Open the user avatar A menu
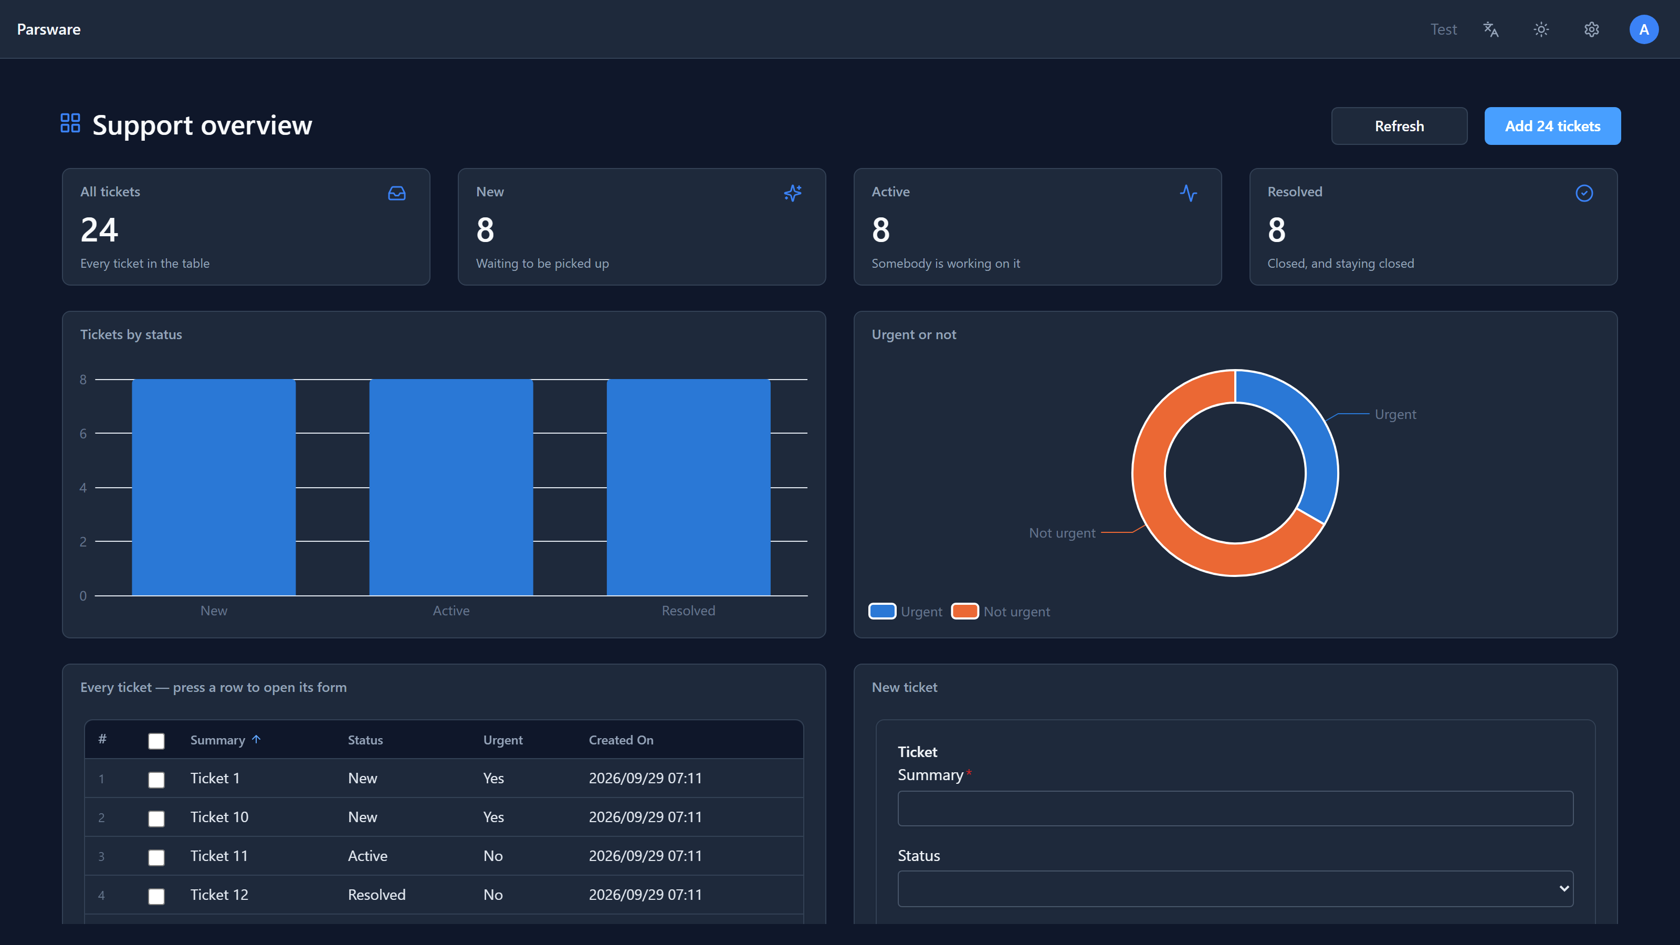The height and width of the screenshot is (945, 1680). point(1643,29)
